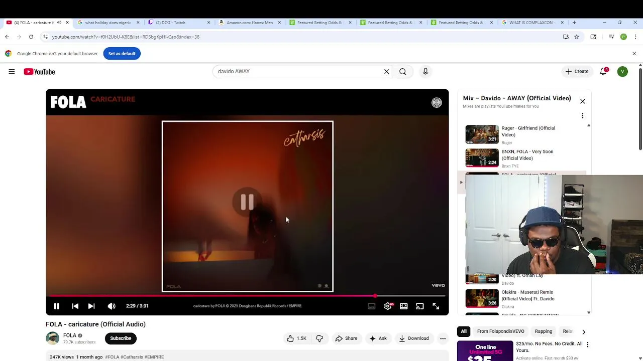
Task: Switch to theater mode
Action: point(404,306)
